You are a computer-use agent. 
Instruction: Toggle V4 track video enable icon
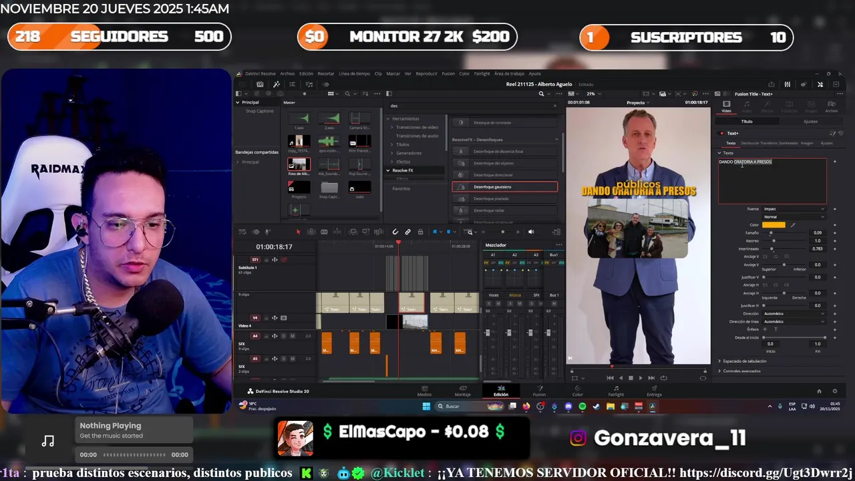point(283,318)
